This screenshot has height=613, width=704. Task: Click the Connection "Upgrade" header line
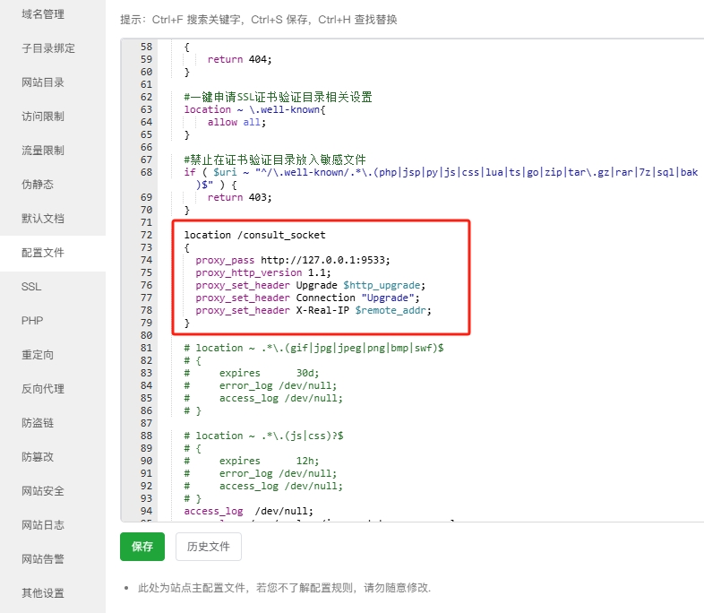tap(307, 298)
